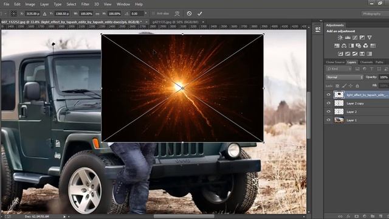Switch to the Channels tab
This screenshot has height=219, width=389.
pyautogui.click(x=366, y=62)
